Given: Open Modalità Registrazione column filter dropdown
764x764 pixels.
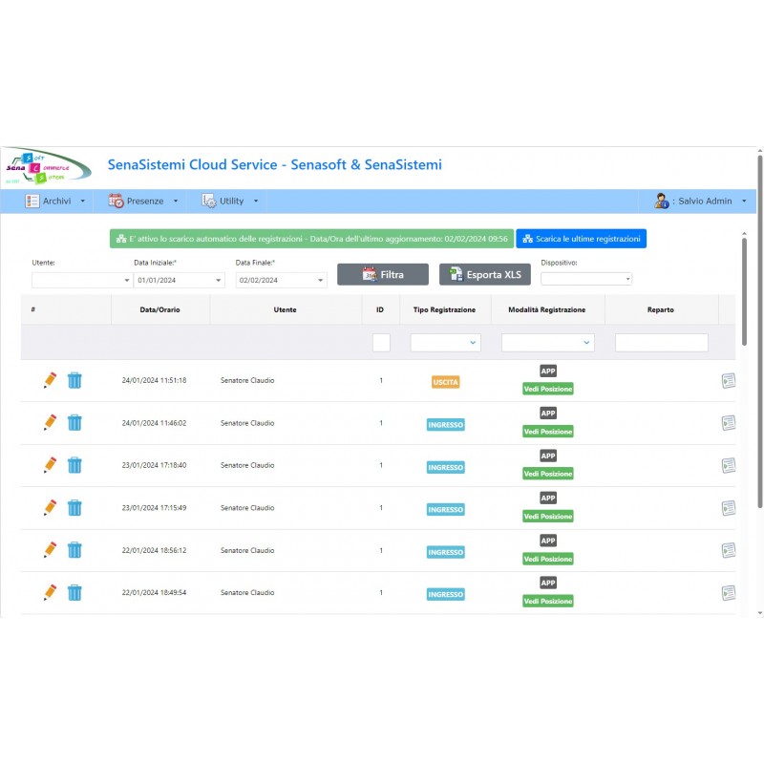Looking at the screenshot, I should point(547,343).
